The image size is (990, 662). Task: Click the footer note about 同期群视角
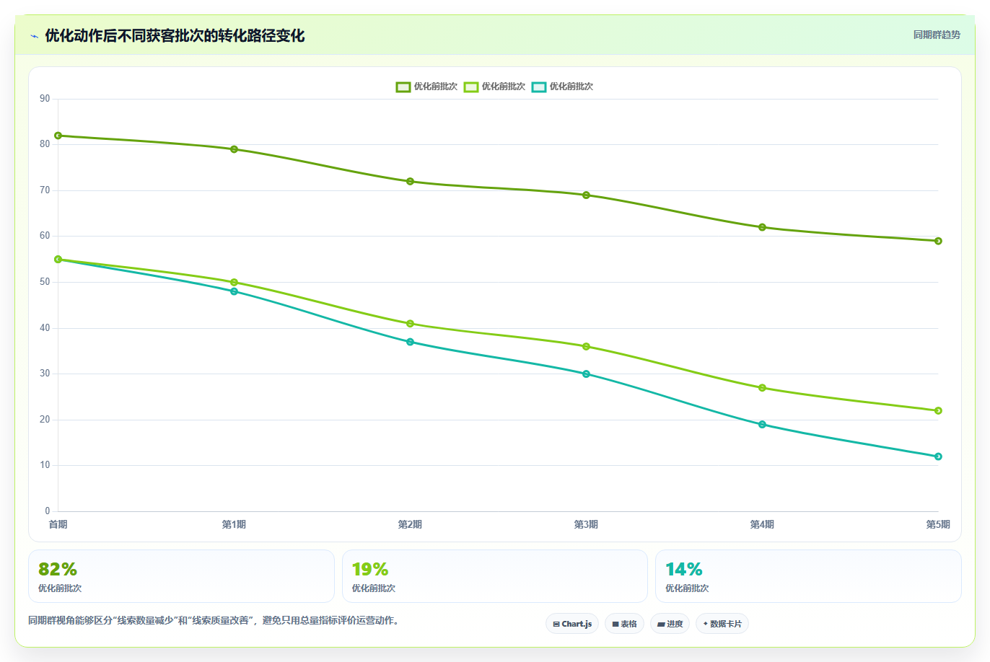pos(214,620)
